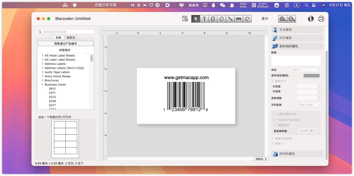Open WeChat icon in menu bar
This screenshot has height=176, width=354.
(x=222, y=5)
